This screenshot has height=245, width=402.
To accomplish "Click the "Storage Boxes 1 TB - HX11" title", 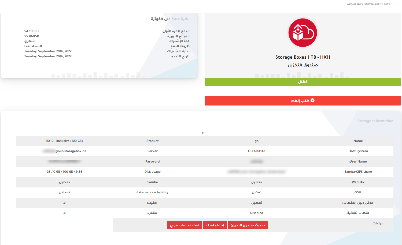I will [x=303, y=57].
